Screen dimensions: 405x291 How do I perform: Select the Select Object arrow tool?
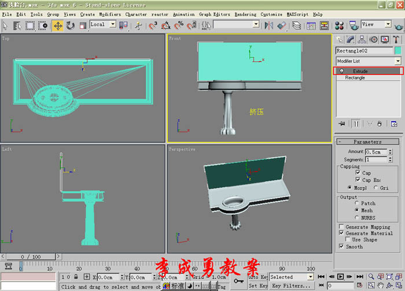[x=5, y=25]
